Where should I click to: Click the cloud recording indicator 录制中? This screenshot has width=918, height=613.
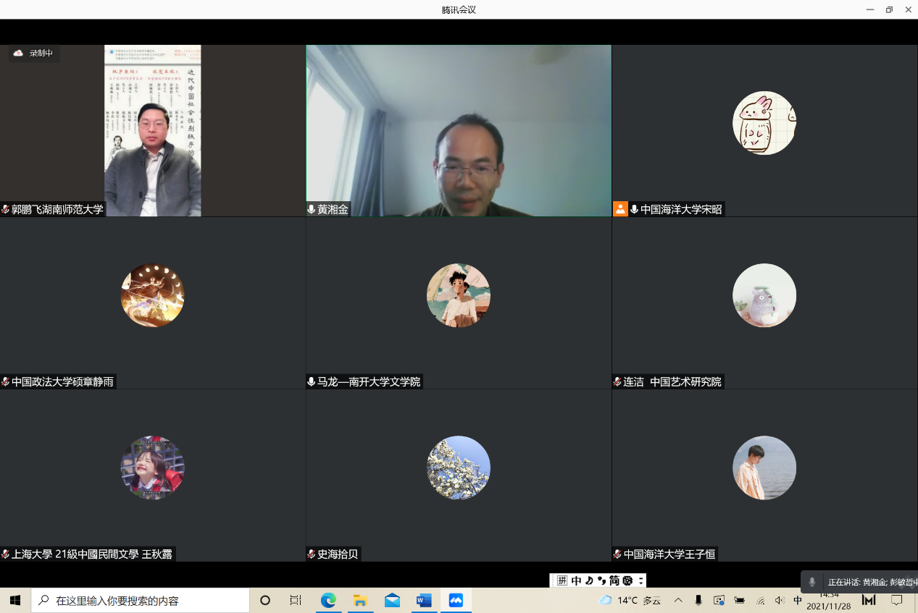coord(33,54)
